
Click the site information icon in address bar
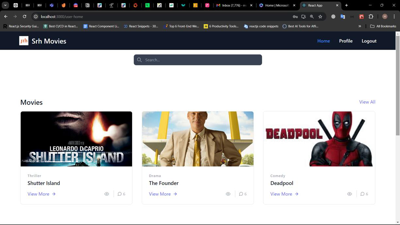[x=35, y=16]
